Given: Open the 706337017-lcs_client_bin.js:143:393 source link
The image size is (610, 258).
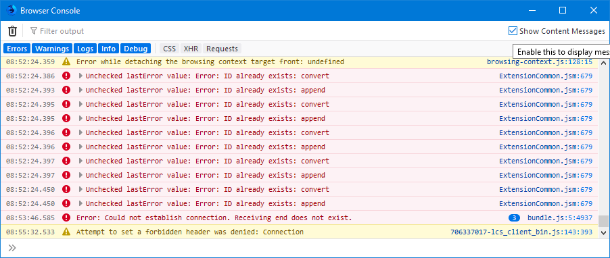Looking at the screenshot, I should click(x=521, y=232).
